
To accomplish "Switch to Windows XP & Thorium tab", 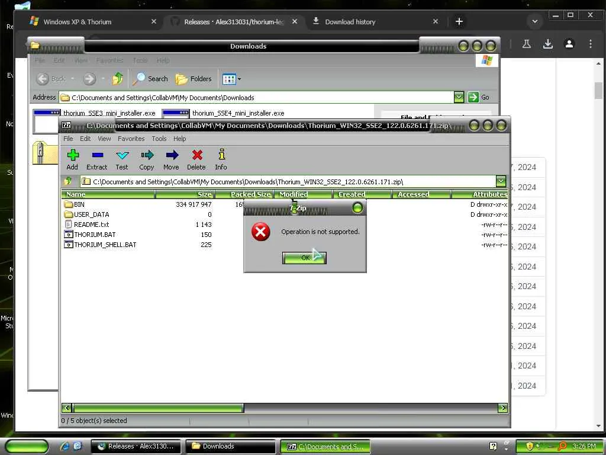I will point(93,22).
